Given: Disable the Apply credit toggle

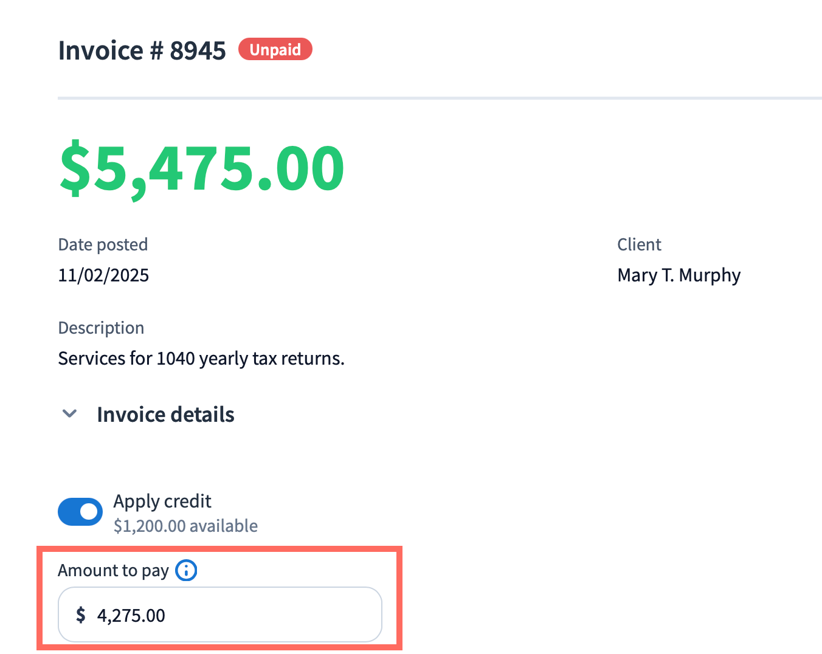Looking at the screenshot, I should (x=80, y=512).
